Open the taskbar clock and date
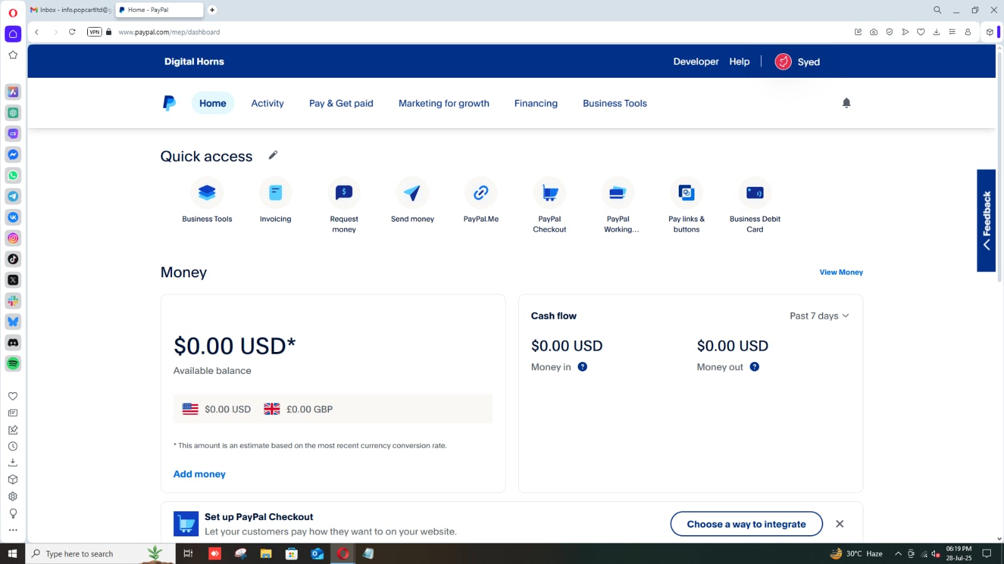The height and width of the screenshot is (564, 1004). click(959, 553)
